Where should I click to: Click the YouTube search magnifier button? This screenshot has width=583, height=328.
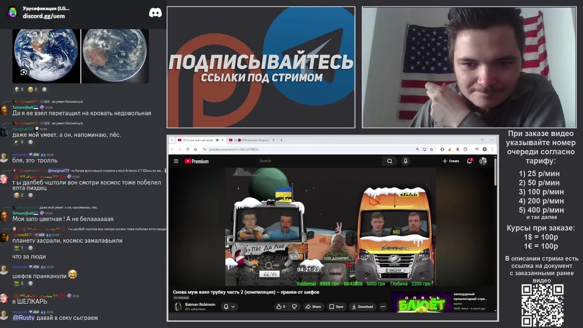(389, 161)
